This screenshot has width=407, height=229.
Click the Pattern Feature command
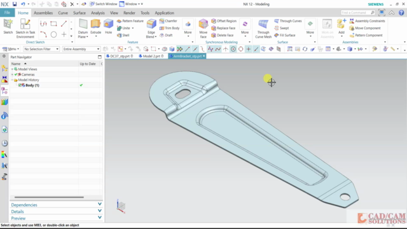(x=130, y=21)
